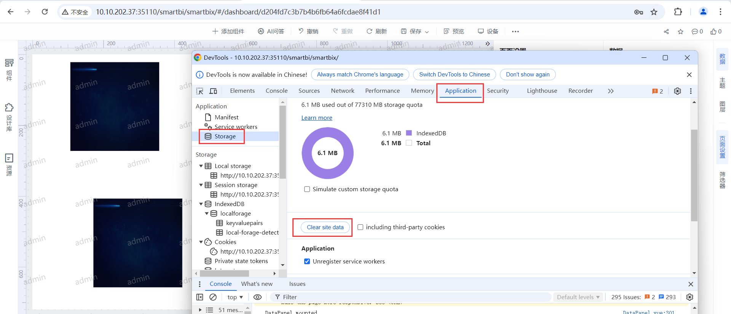Collapse the localforage database node
The height and width of the screenshot is (314, 731).
(207, 213)
